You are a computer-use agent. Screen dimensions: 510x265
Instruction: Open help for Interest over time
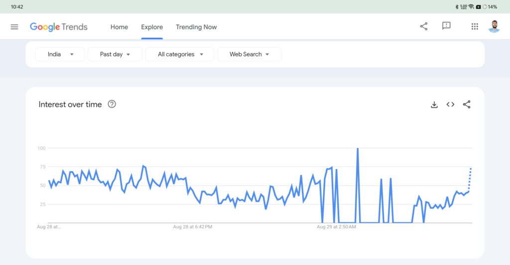(112, 104)
